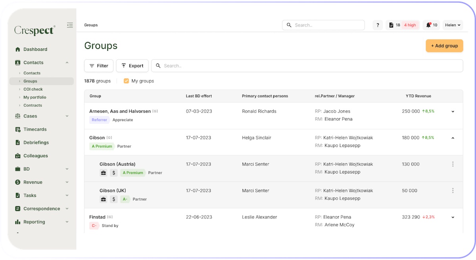Open the three-dot menu for Gibson (Austria)

pyautogui.click(x=453, y=164)
